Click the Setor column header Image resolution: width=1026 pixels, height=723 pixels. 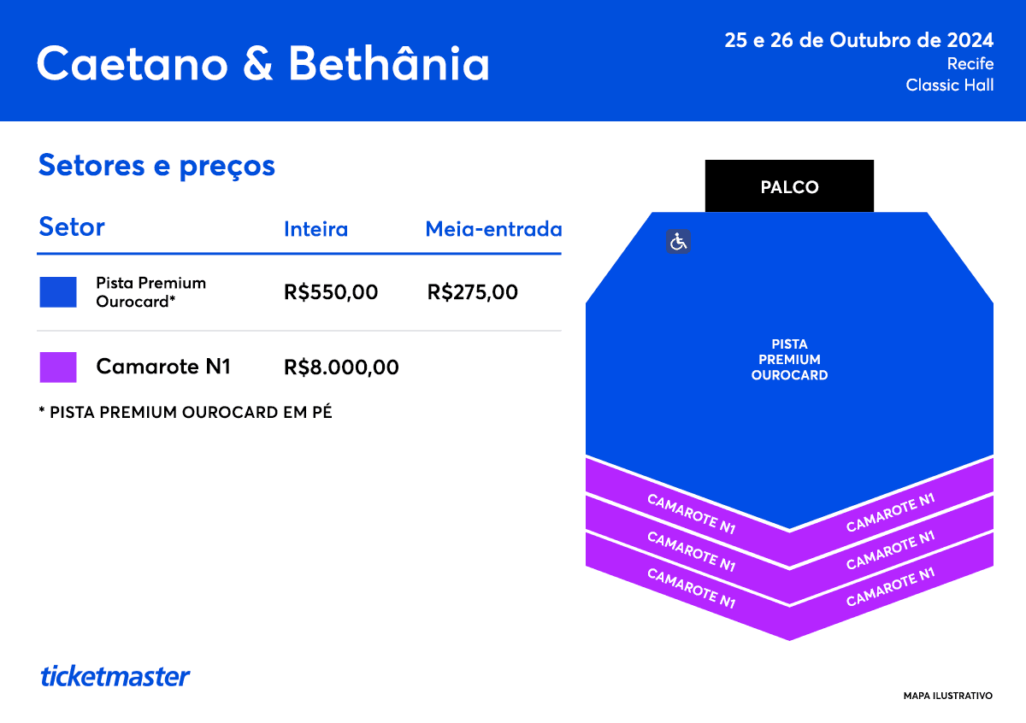click(x=72, y=227)
